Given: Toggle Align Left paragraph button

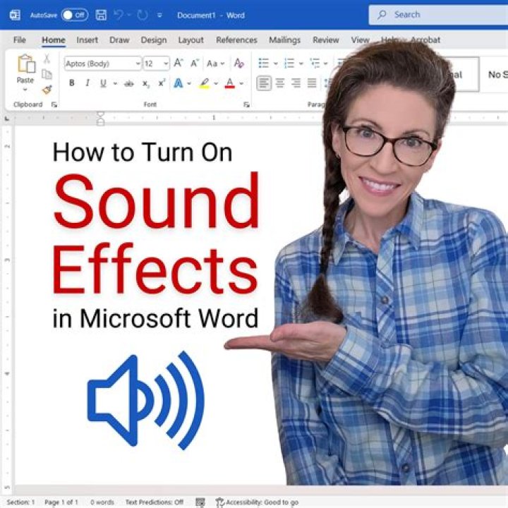Looking at the screenshot, I should (x=264, y=83).
